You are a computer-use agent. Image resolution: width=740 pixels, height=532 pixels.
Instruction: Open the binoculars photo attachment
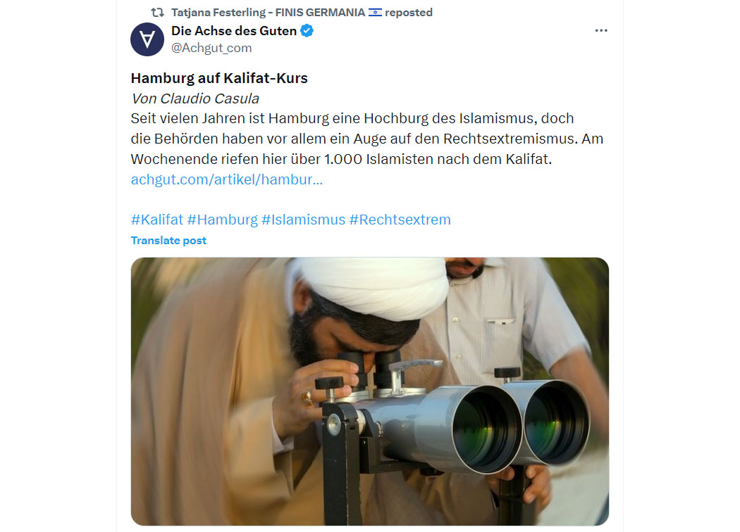369,391
